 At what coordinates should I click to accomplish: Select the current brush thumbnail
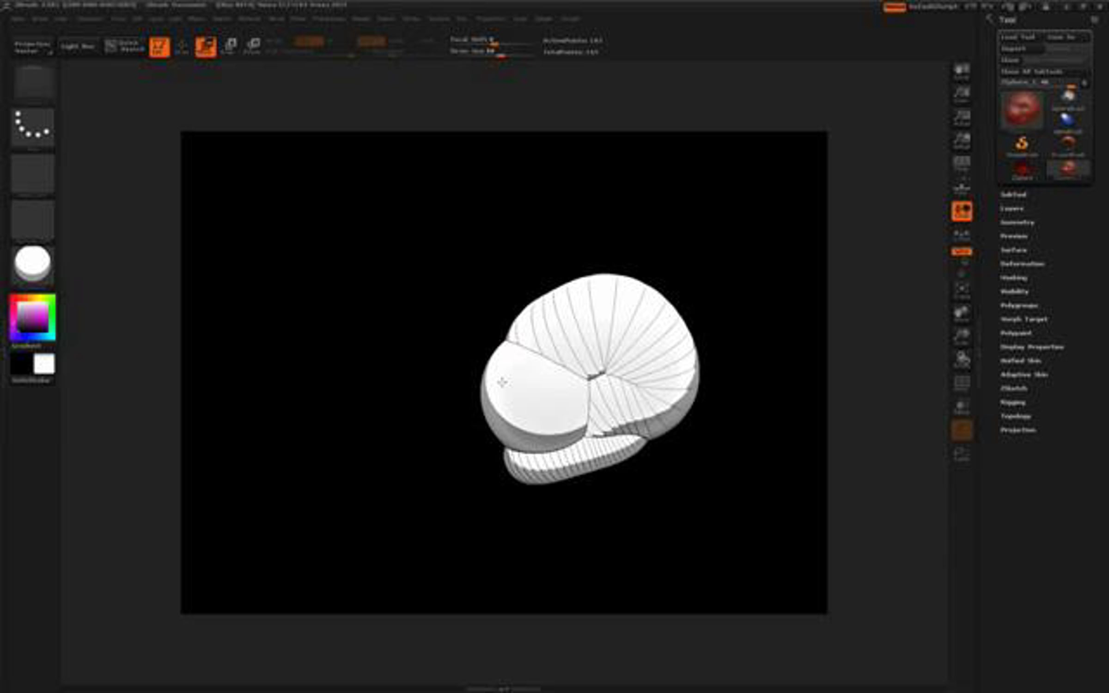[33, 83]
